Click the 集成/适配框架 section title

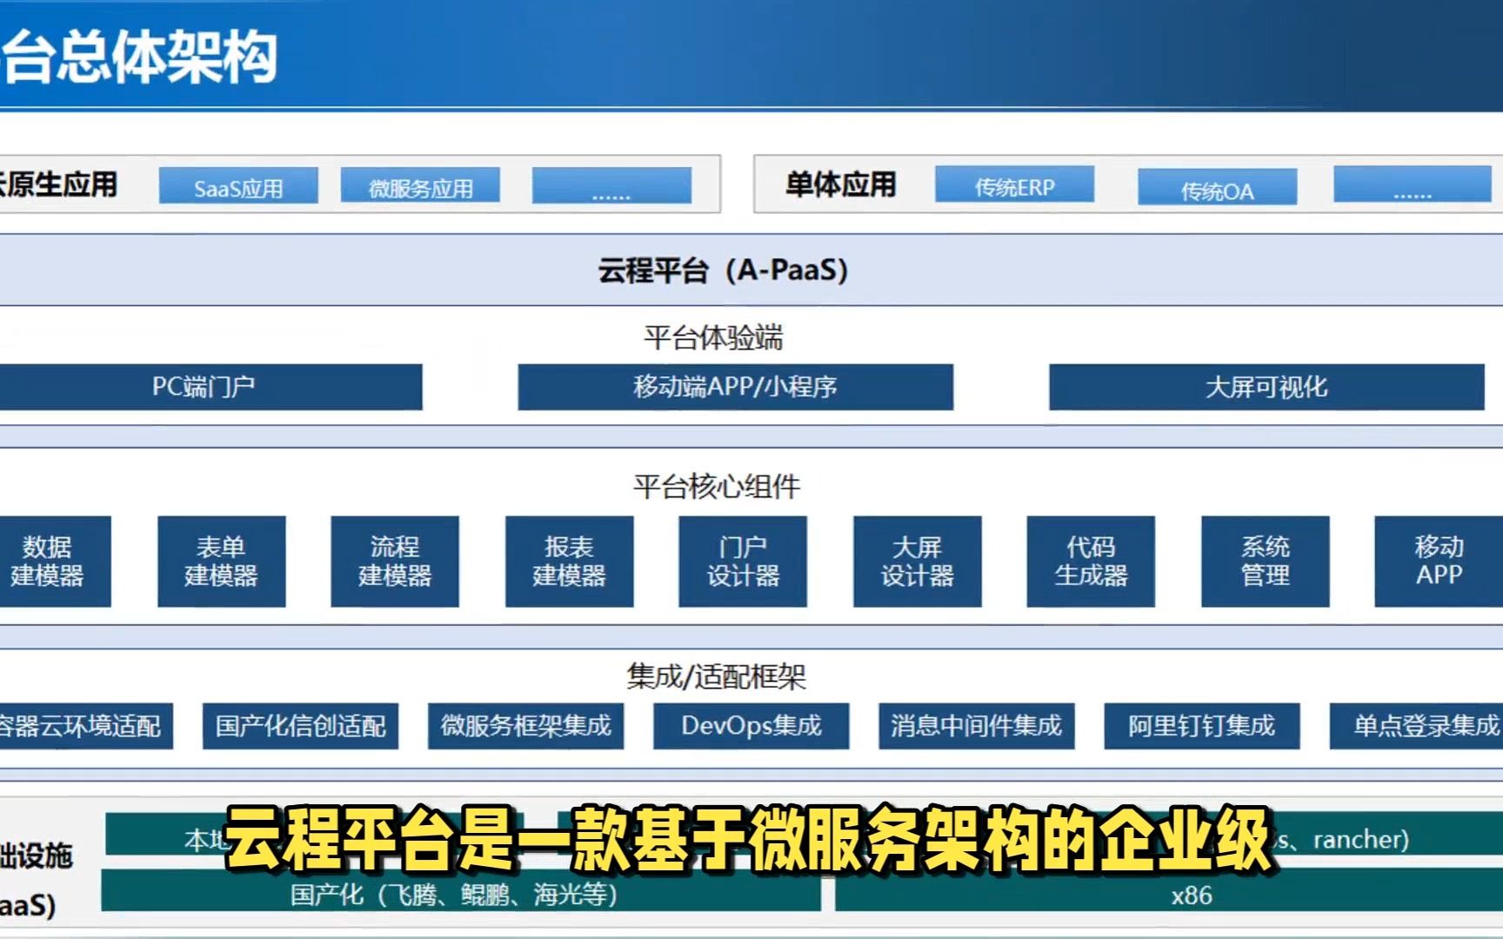716,676
